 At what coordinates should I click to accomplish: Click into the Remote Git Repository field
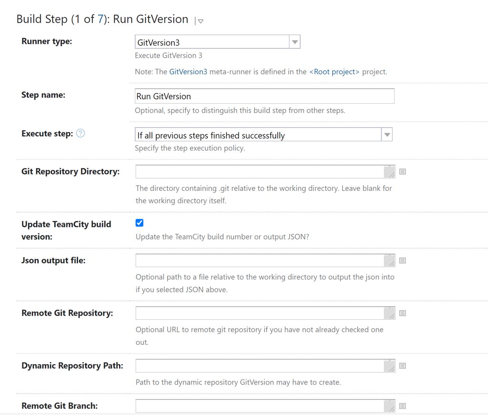click(x=265, y=313)
